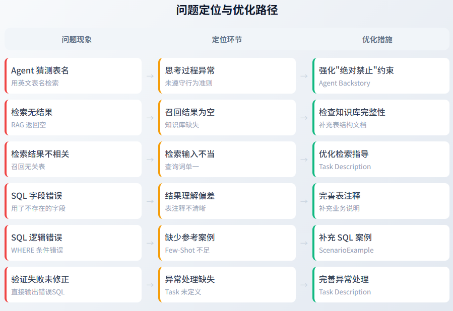
Task: Click the 定位环节 column header
Action: click(227, 40)
